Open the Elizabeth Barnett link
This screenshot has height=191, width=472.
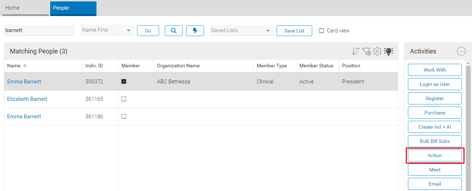pos(27,99)
